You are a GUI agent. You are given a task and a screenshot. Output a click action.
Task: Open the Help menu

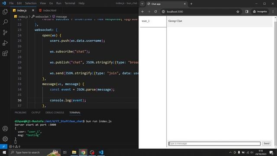click(81, 3)
